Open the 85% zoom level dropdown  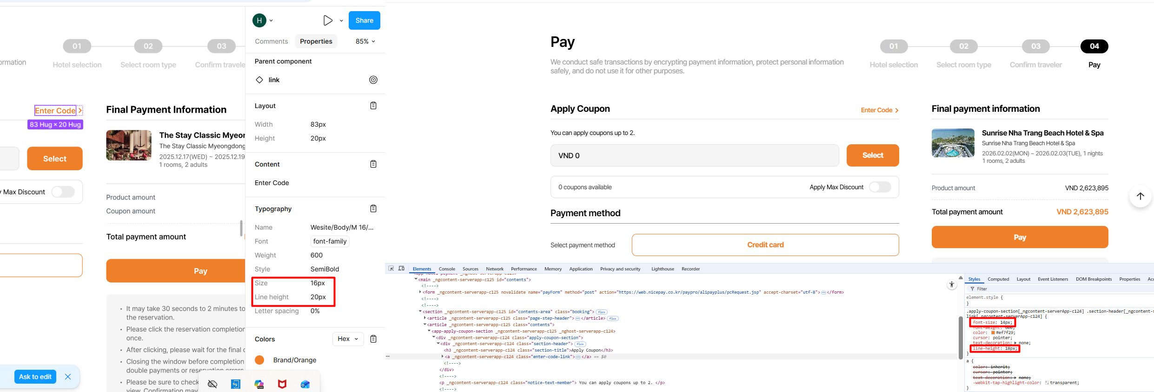[365, 41]
